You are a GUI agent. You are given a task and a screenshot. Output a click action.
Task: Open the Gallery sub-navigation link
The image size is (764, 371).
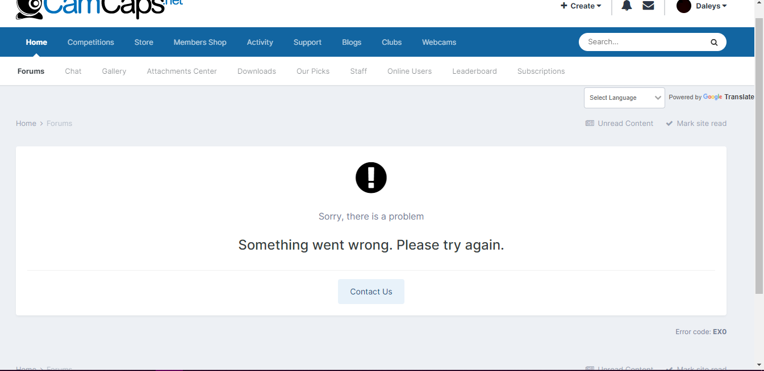pyautogui.click(x=114, y=71)
